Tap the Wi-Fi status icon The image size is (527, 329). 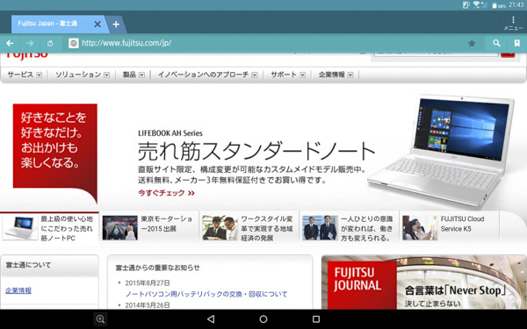[x=477, y=4]
